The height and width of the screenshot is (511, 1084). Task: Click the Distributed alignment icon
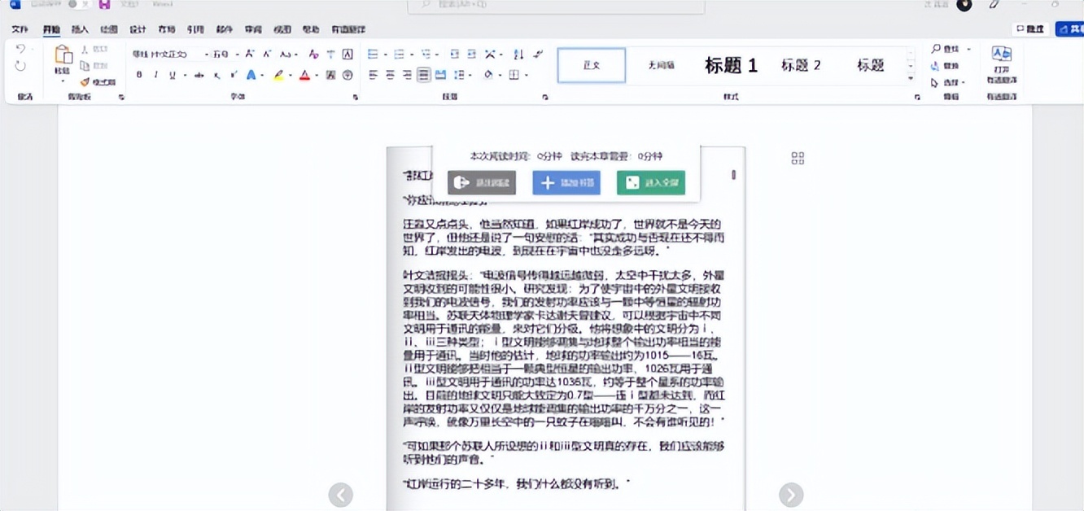click(x=440, y=75)
